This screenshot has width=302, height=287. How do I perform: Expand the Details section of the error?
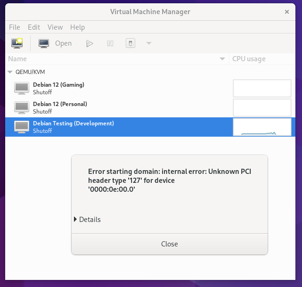point(88,219)
